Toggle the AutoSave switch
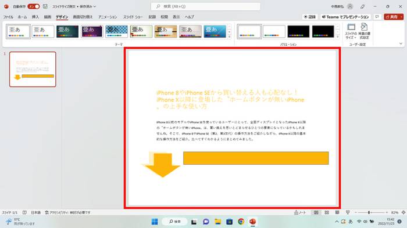The image size is (407, 228). pyautogui.click(x=34, y=6)
